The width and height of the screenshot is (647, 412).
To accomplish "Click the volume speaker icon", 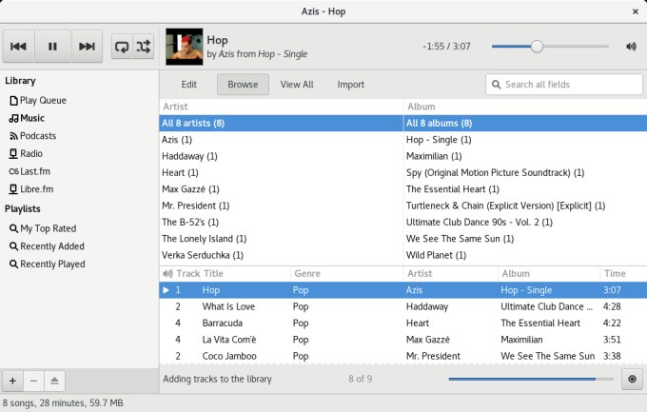I will 631,46.
